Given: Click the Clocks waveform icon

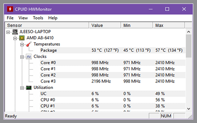Looking at the screenshot, I should click(x=29, y=57).
